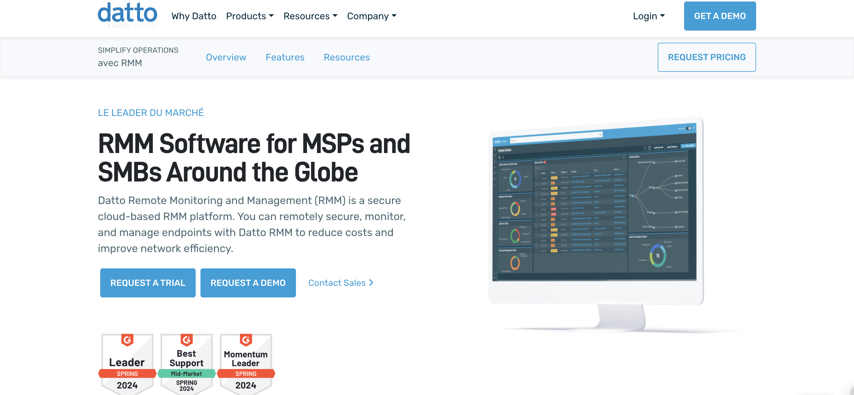
Task: Click the 'RMM Software for MSPs' headline
Action: (254, 158)
